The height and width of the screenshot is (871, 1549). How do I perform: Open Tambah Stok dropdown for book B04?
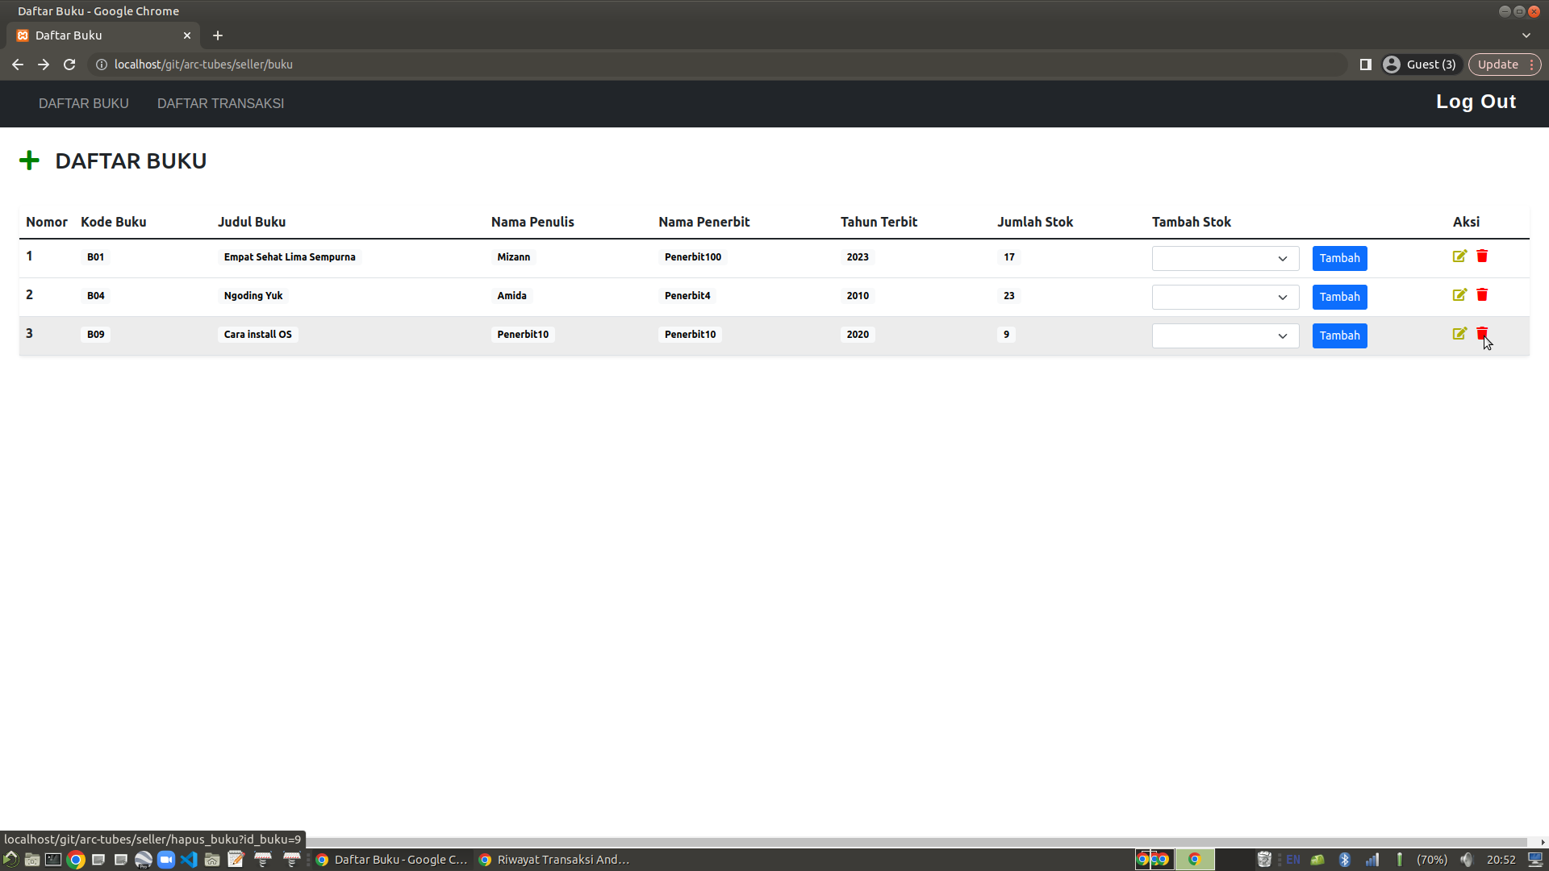[x=1225, y=298]
